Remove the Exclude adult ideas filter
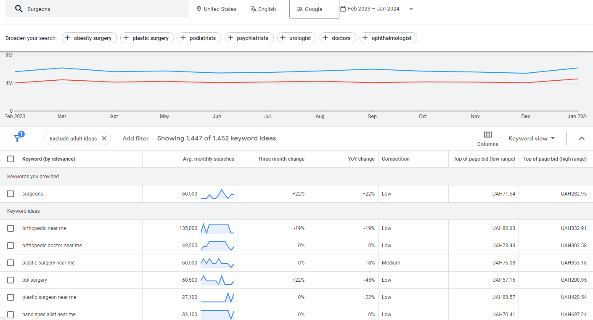593x320 pixels. (x=104, y=138)
